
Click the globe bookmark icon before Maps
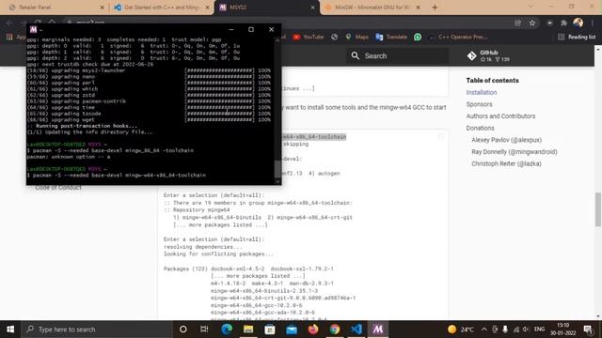(x=335, y=37)
